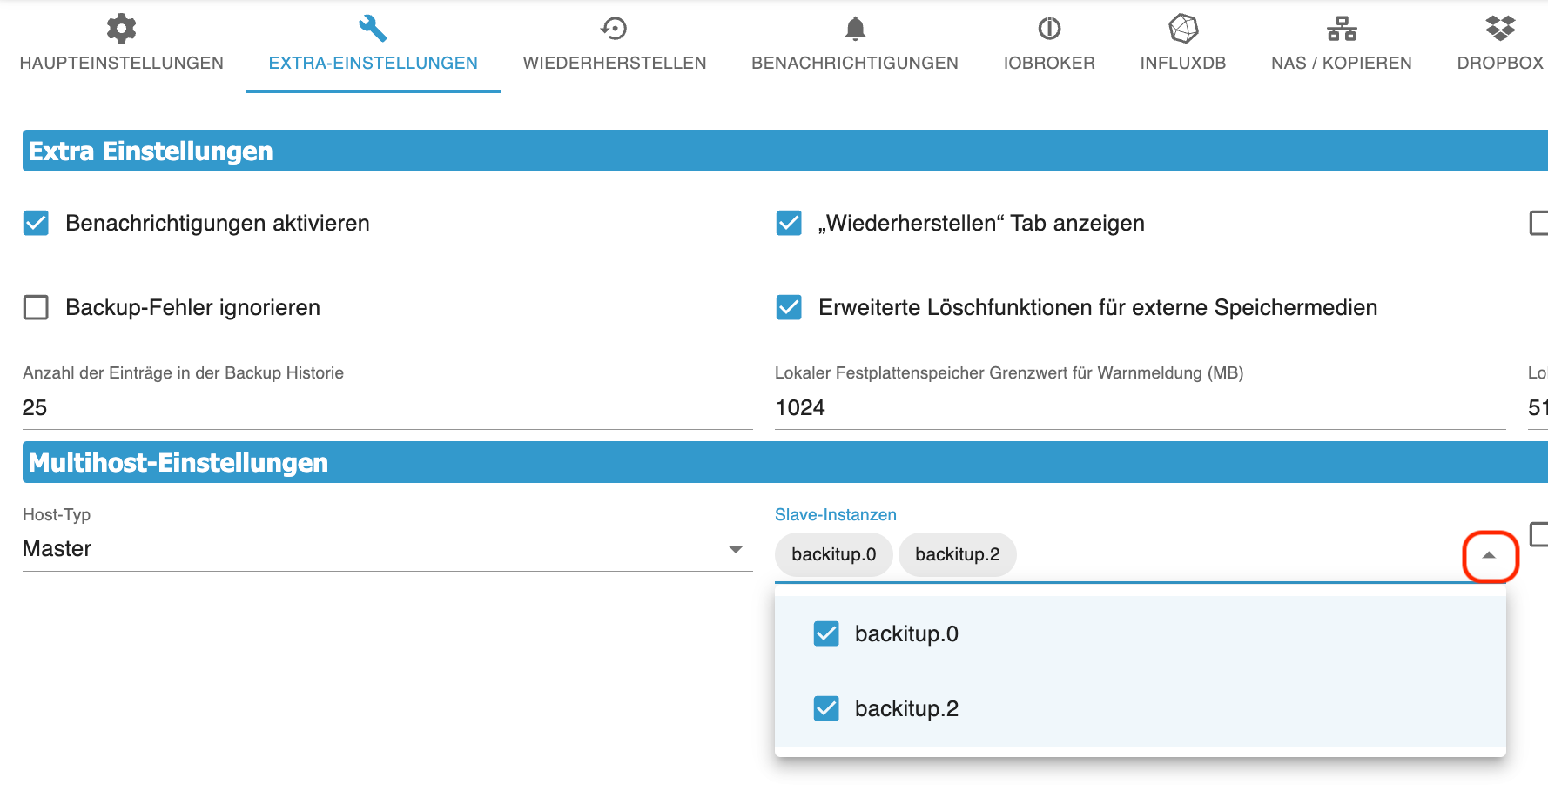Tick the partially visible checkbox beside Wiederherstellen Tab anzeigen
The height and width of the screenshot is (811, 1548).
[1538, 223]
